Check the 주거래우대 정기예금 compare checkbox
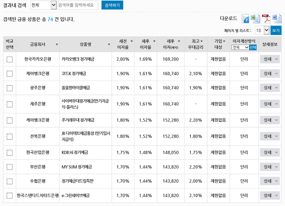Screen dimensions: 285x206 tap(9, 120)
